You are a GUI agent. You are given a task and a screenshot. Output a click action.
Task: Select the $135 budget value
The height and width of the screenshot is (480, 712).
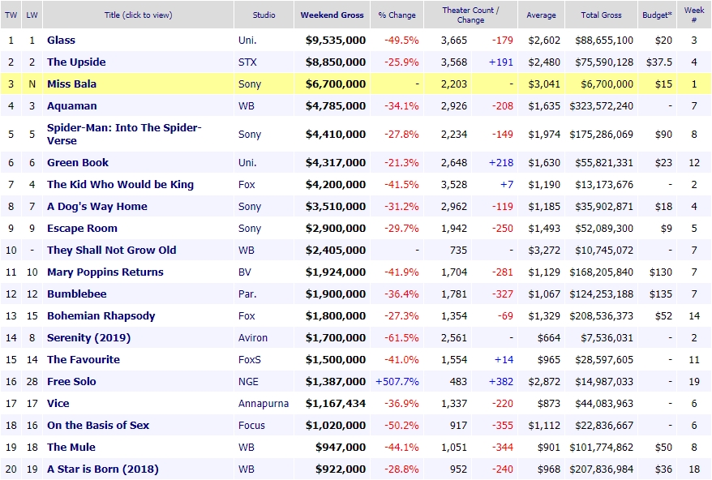[661, 294]
